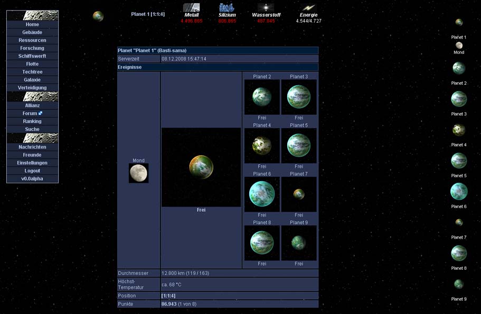Click Planet 7 thumbnail in overview grid
The width and height of the screenshot is (481, 314).
299,194
